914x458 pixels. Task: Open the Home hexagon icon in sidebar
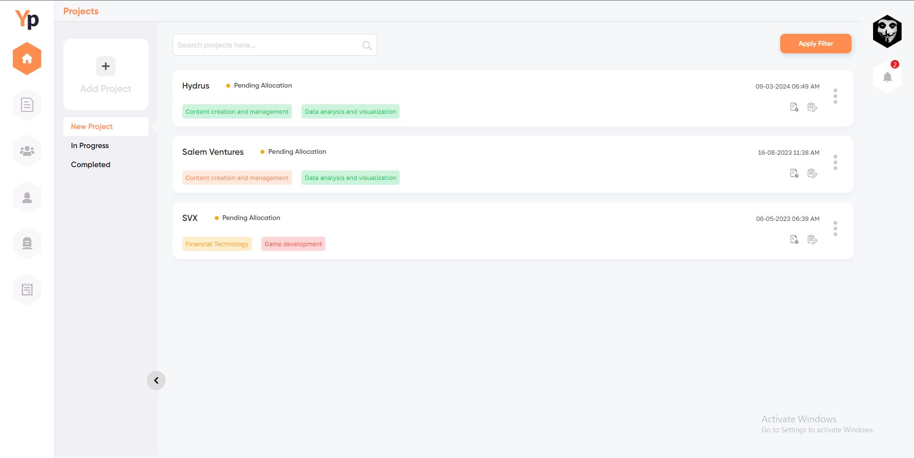click(27, 59)
